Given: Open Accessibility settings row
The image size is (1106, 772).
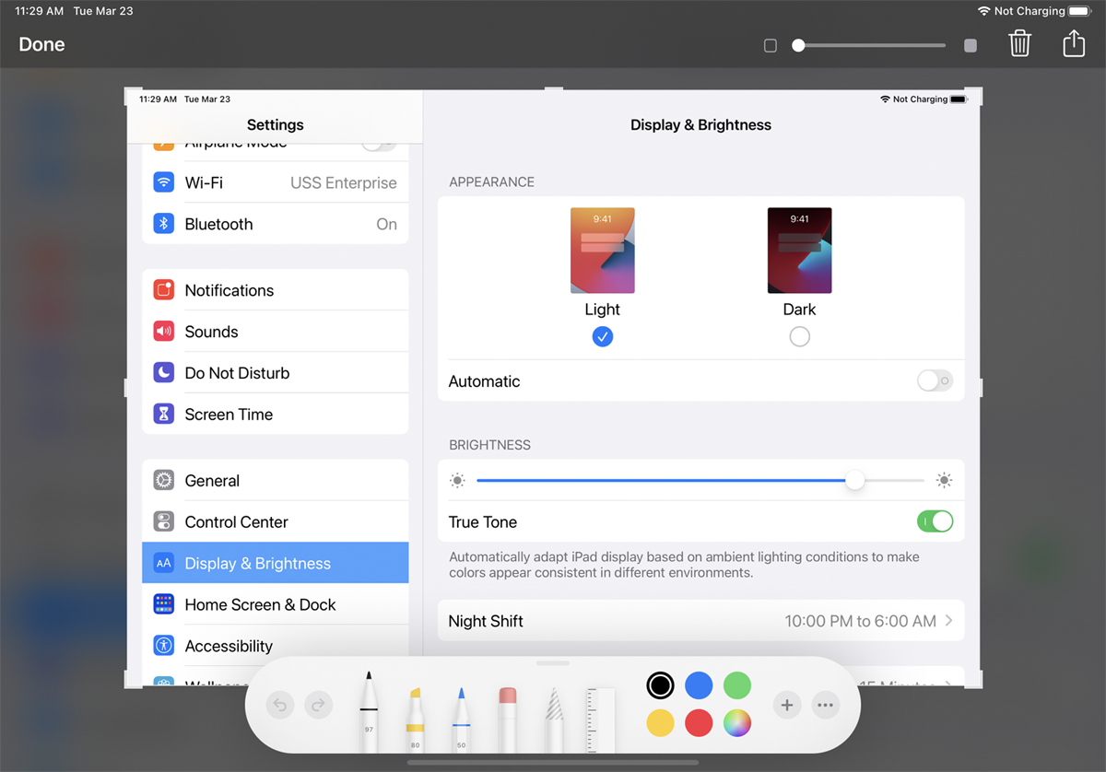Looking at the screenshot, I should [x=276, y=646].
